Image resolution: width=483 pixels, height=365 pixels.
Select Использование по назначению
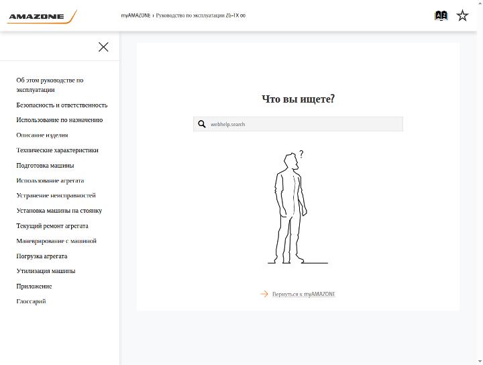[x=60, y=120]
